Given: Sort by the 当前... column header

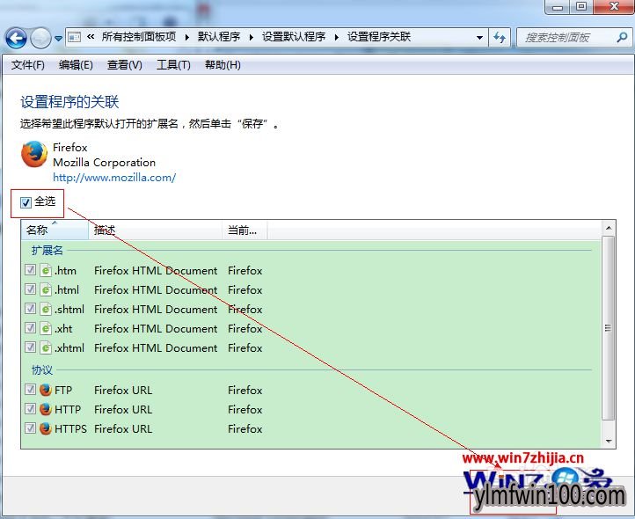Looking at the screenshot, I should [245, 230].
